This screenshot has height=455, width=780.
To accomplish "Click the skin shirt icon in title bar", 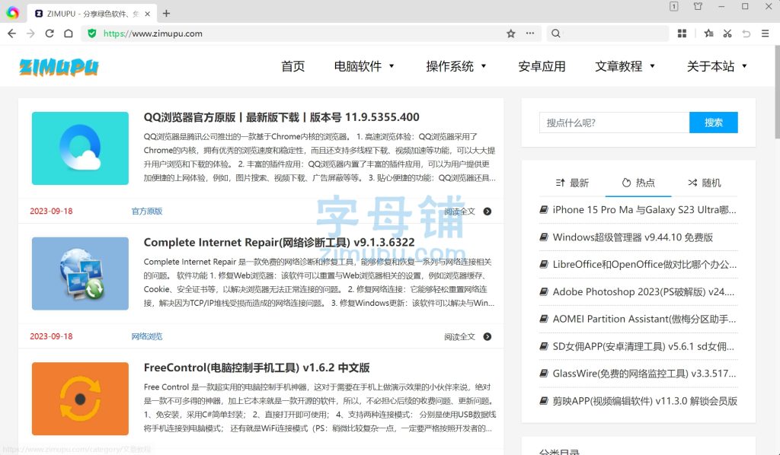I will (698, 6).
